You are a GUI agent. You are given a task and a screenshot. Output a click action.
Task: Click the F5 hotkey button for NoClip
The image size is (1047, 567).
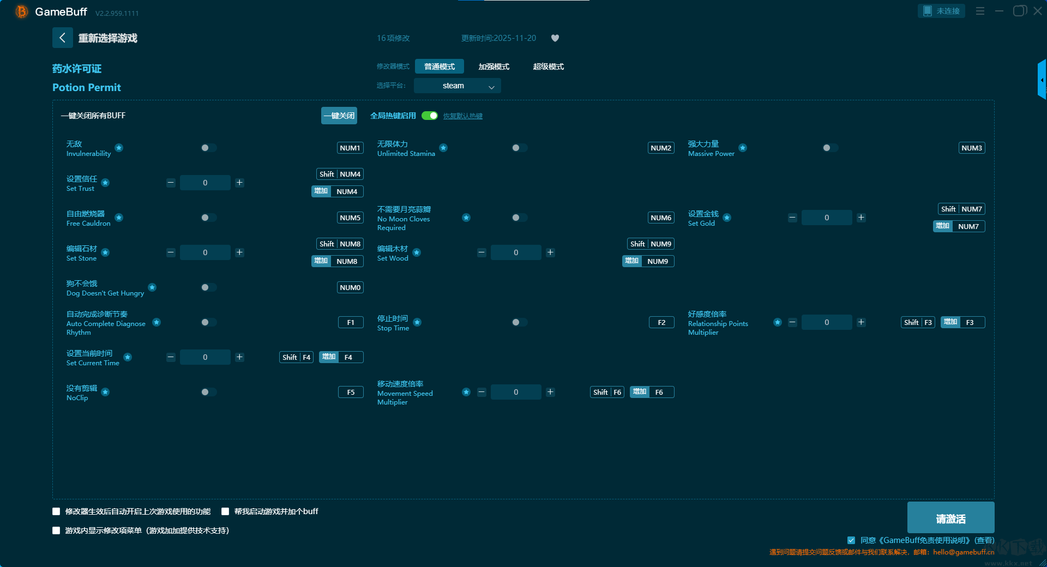(351, 392)
